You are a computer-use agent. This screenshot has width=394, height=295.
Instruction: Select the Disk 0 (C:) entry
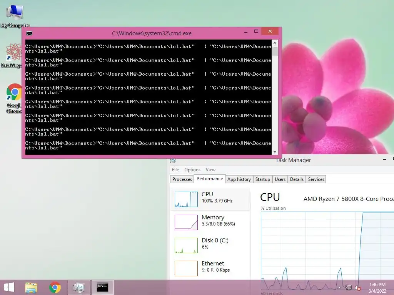(210, 245)
